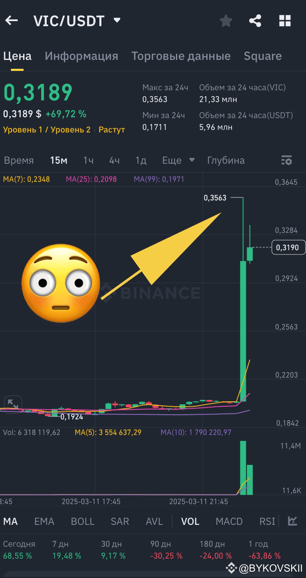The height and width of the screenshot is (578, 306).
Task: Switch to the Информация tab
Action: coord(81,56)
